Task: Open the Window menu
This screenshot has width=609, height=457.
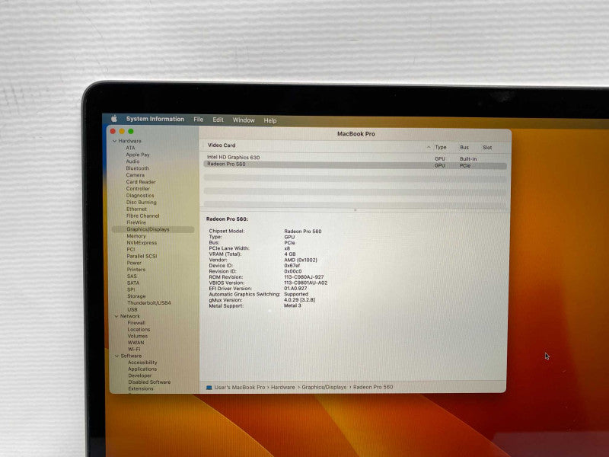Action: pos(244,120)
